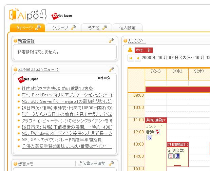Screen dimensions: 210x171
Task: Open the 伝言メモ panel title link
Action: click(x=25, y=164)
